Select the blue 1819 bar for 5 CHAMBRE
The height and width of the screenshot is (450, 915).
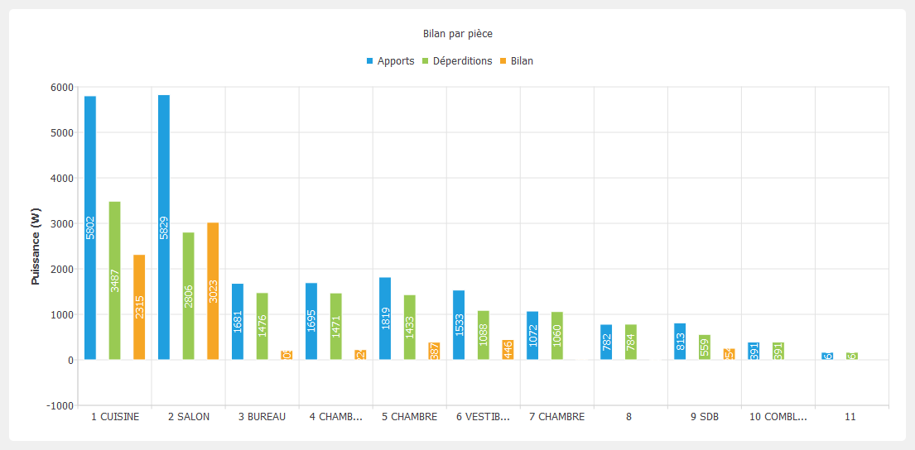coord(385,318)
